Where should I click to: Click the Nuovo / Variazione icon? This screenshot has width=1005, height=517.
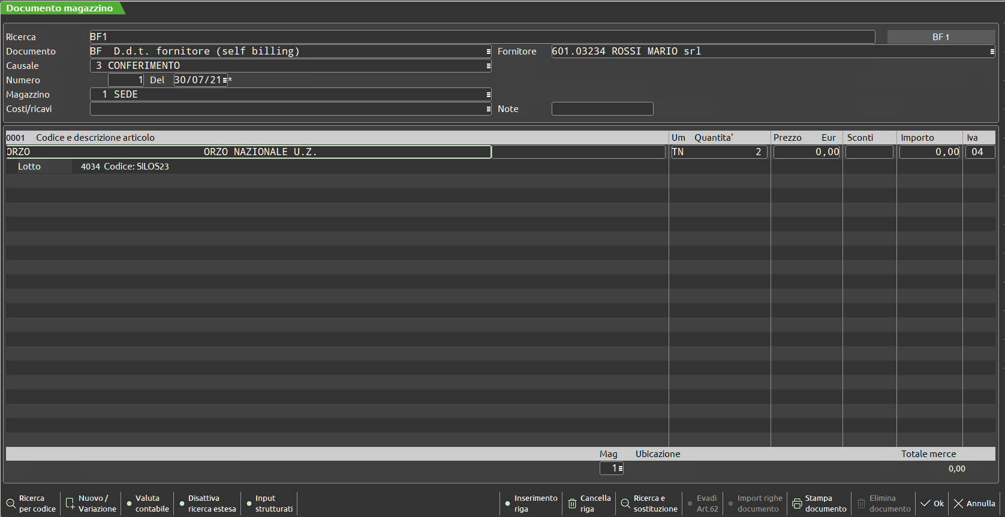pos(70,504)
